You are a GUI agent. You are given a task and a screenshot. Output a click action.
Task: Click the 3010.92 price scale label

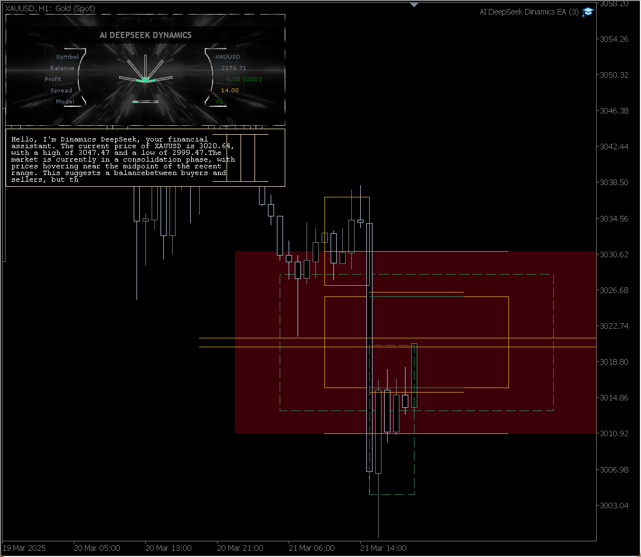pos(614,433)
